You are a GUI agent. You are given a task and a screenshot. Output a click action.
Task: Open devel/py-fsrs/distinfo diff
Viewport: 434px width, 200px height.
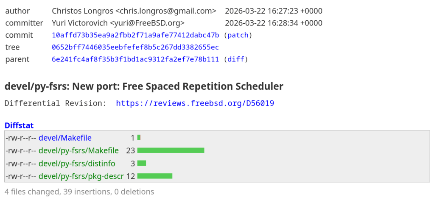[77, 163]
